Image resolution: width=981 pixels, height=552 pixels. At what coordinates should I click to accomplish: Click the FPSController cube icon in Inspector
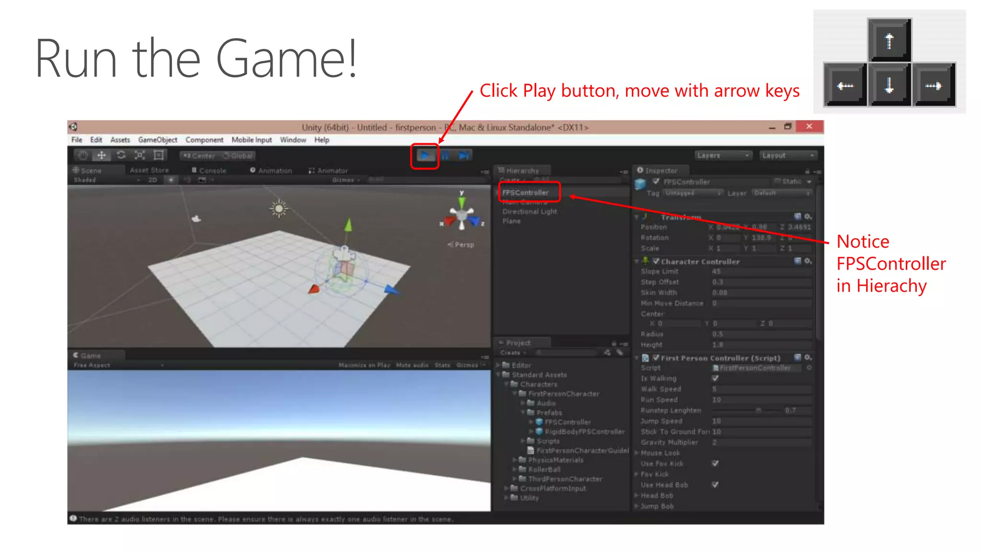click(640, 184)
